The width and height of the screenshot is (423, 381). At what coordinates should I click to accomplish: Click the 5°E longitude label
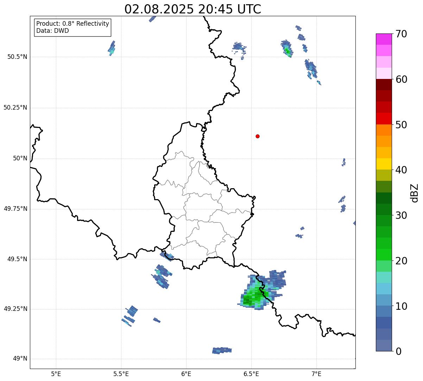tap(56, 374)
